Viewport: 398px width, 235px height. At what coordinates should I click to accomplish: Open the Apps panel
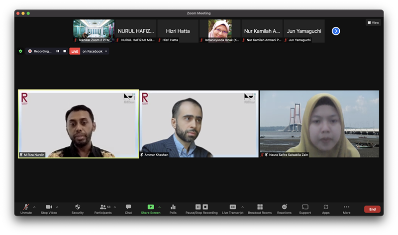pyautogui.click(x=325, y=208)
